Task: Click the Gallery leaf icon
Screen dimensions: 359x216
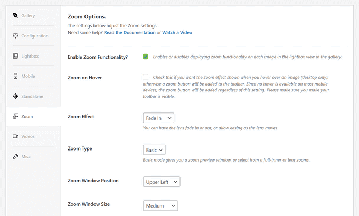Action: click(15, 15)
